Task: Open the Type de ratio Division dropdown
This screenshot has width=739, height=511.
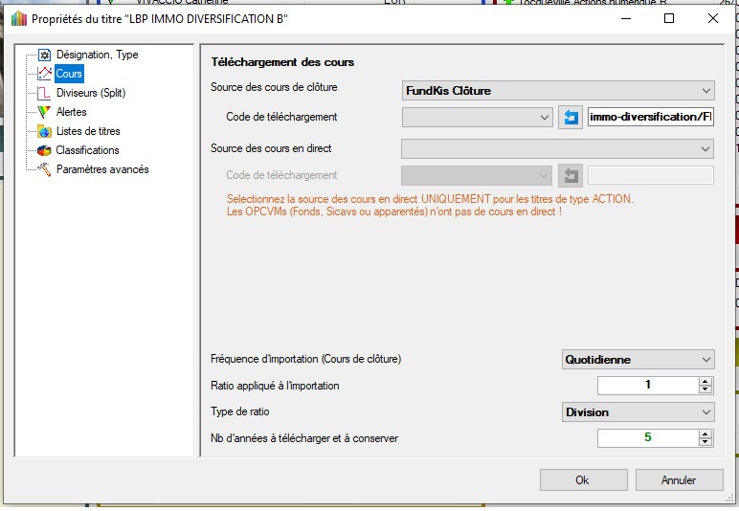Action: coord(638,412)
